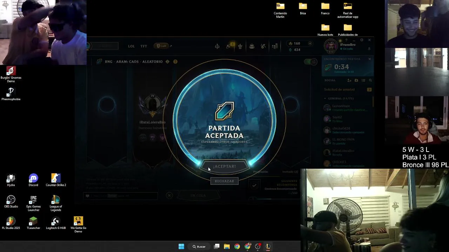Select friend chicha0424
449x252 pixels.
click(x=347, y=130)
